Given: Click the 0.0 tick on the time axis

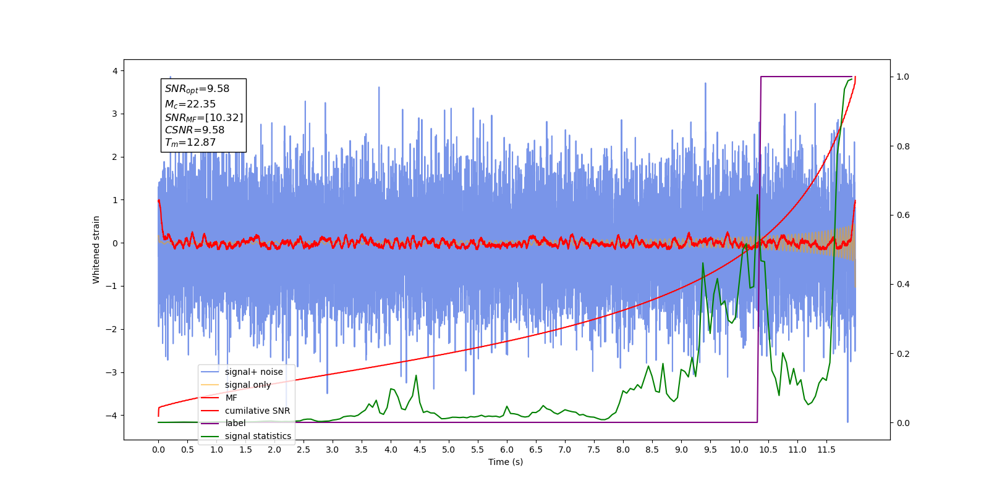Looking at the screenshot, I should tap(158, 450).
